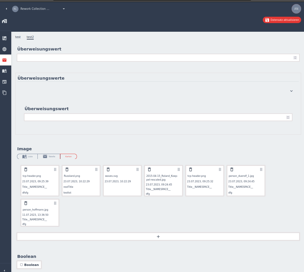The height and width of the screenshot is (272, 304).
Task: Switch to the test tab
Action: coord(18,37)
